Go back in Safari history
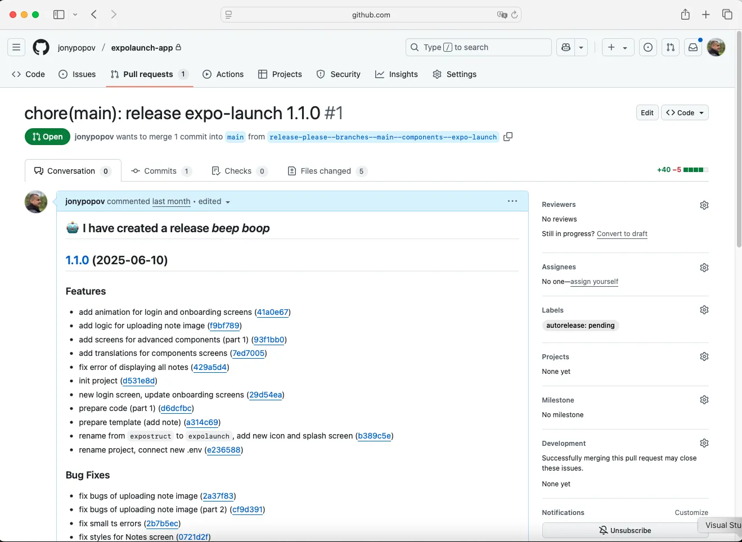Screen dimensions: 742x542 click(94, 15)
